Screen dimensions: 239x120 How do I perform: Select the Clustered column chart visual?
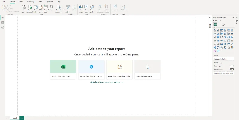(225, 30)
